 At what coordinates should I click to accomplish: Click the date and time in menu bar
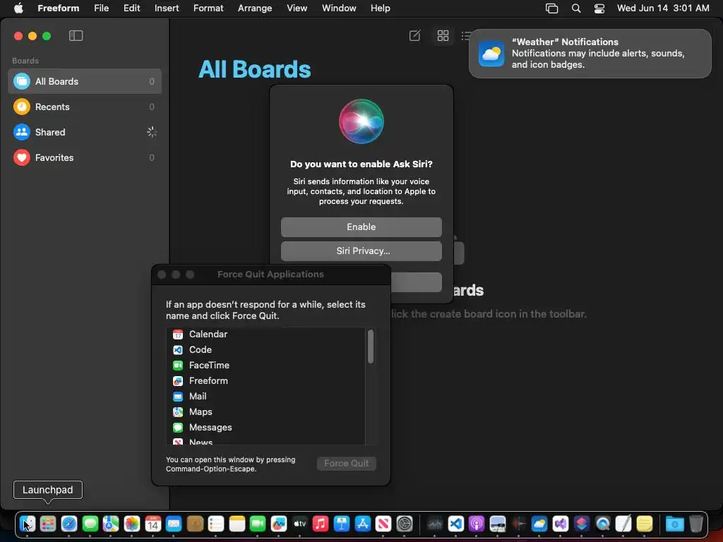tap(662, 8)
